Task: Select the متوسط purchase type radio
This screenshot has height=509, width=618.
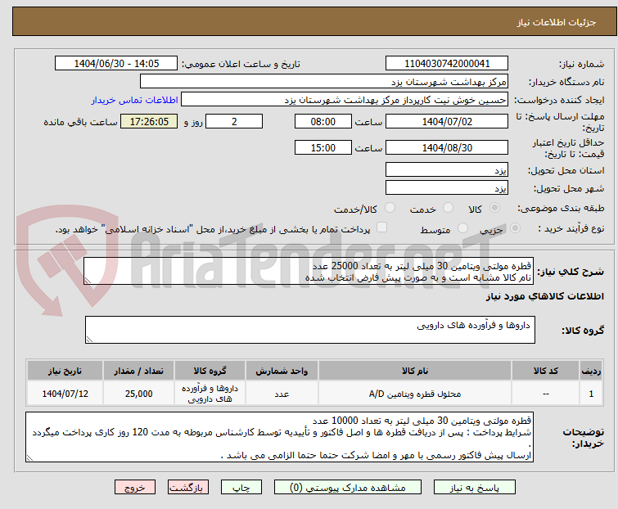Action: pyautogui.click(x=462, y=228)
